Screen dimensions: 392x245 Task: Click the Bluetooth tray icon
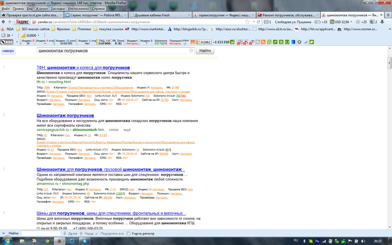tap(304, 241)
